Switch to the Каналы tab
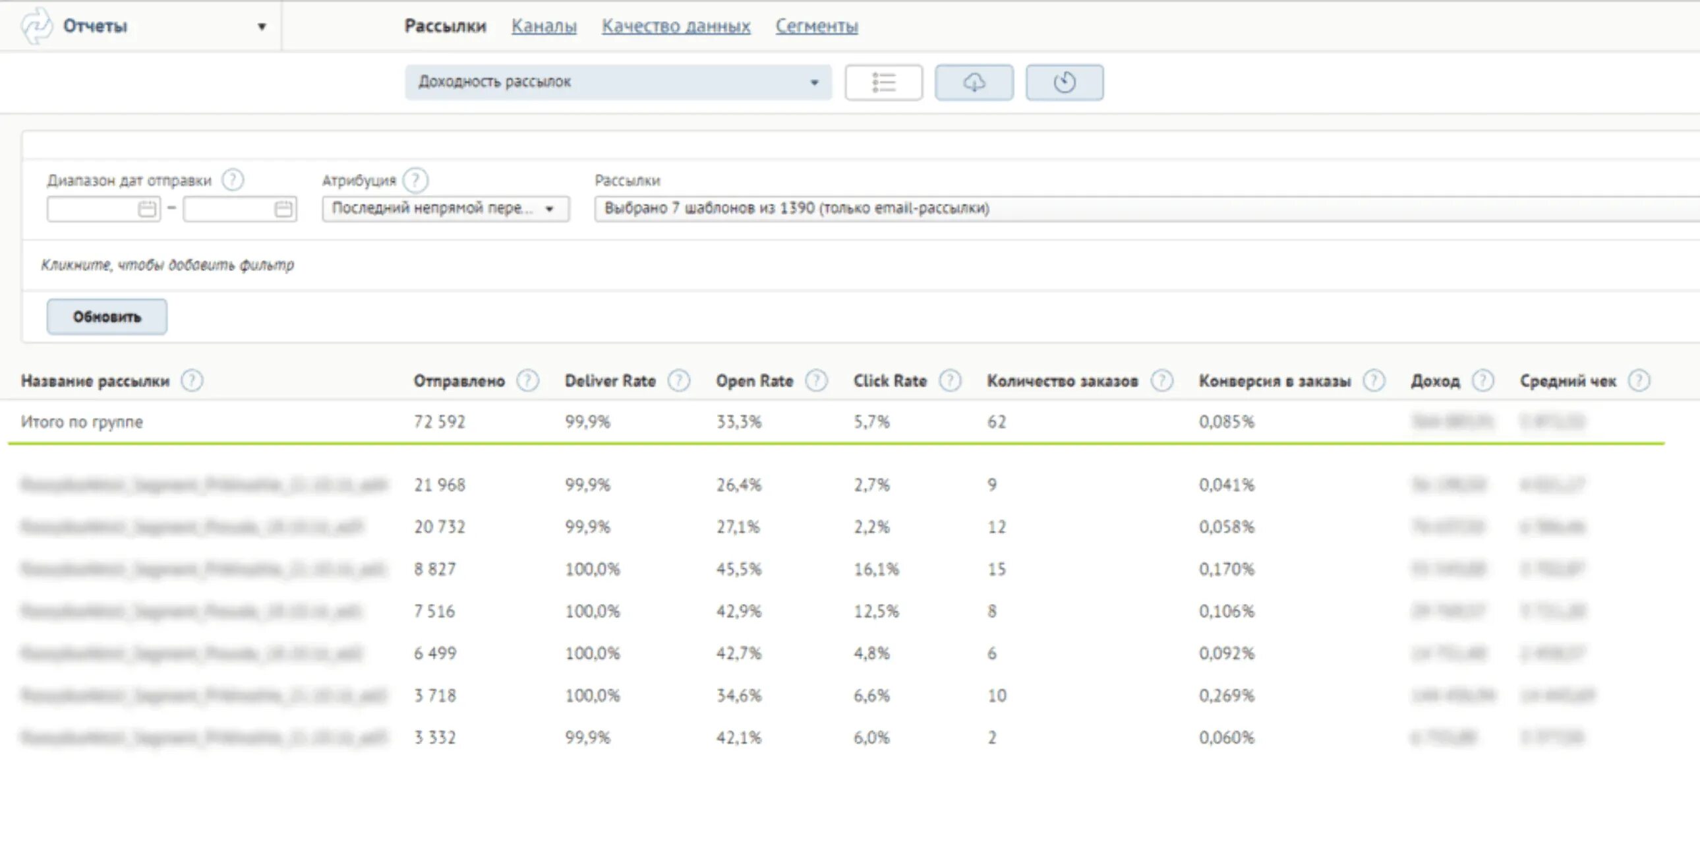 (544, 26)
